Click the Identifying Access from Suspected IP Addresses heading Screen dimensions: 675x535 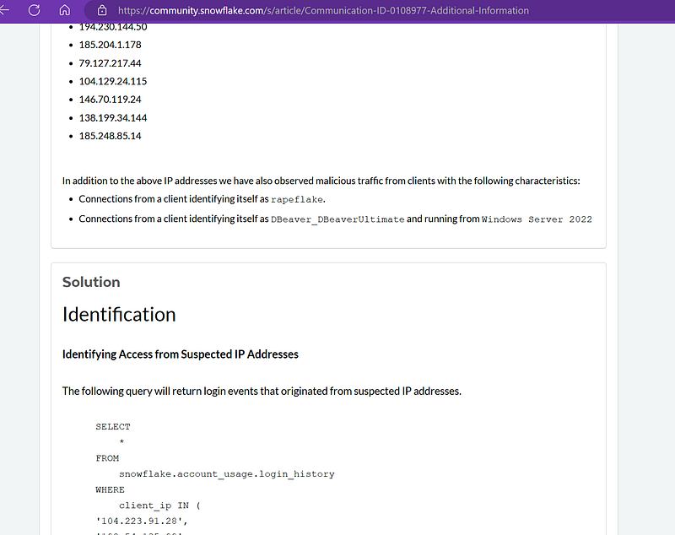(180, 354)
